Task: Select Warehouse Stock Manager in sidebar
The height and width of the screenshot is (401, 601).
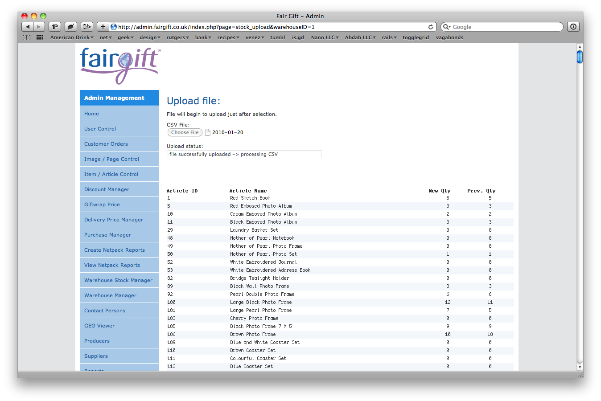Action: pos(118,280)
